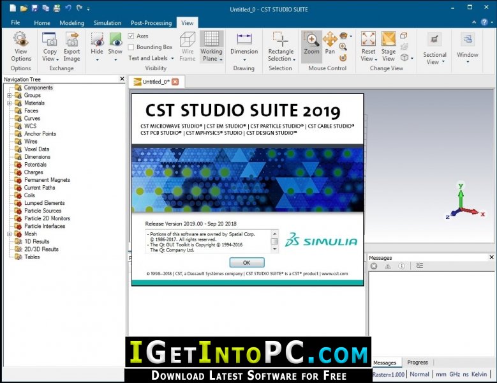Toggle info messages filter icon
This screenshot has height=383, width=497.
click(x=401, y=266)
